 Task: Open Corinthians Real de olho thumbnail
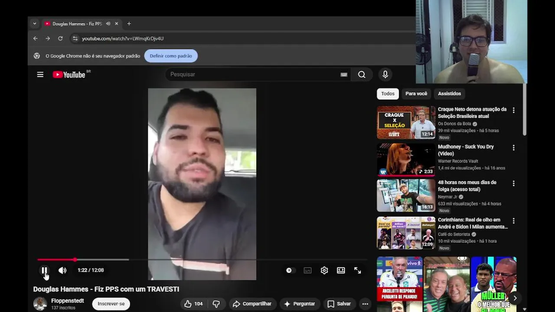click(406, 233)
